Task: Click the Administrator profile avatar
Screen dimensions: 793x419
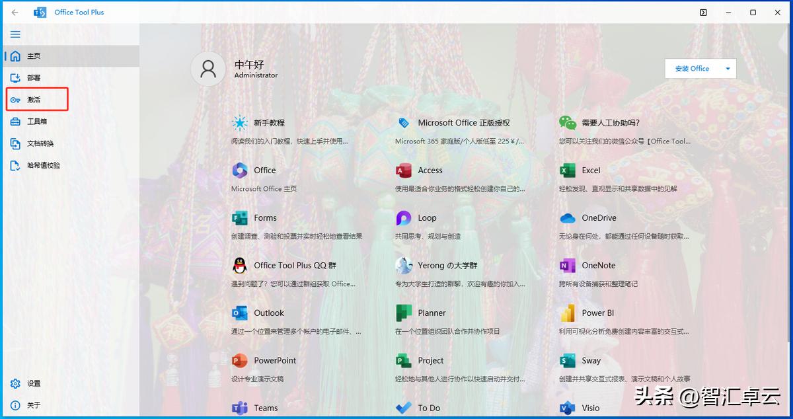Action: coord(208,68)
